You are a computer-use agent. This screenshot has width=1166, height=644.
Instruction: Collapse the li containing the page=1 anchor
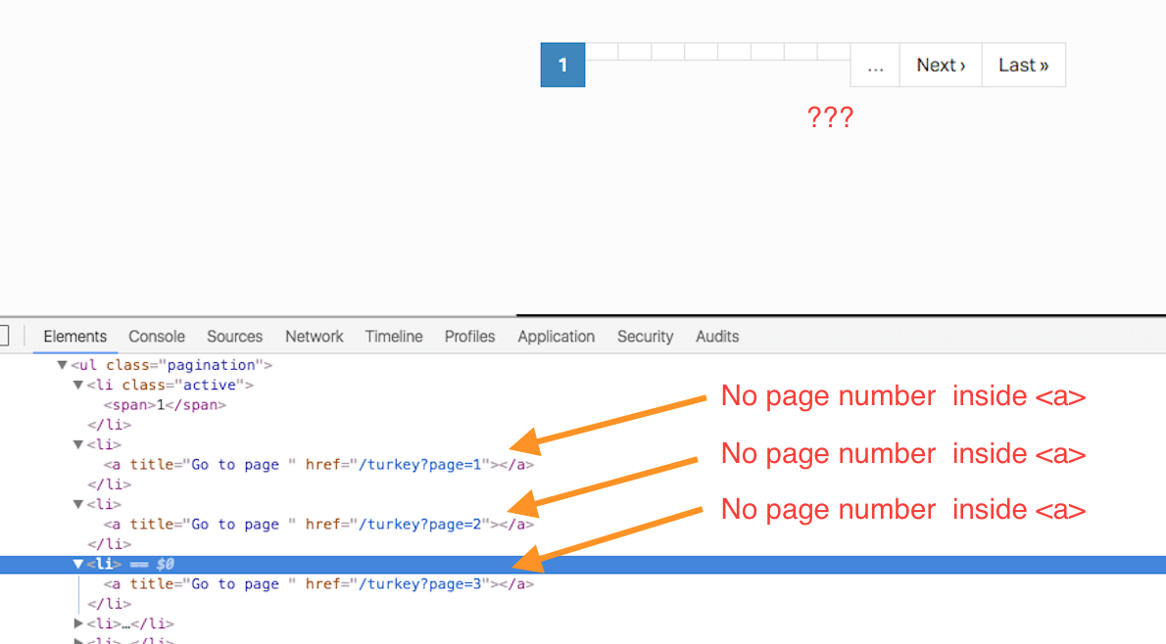tap(78, 444)
